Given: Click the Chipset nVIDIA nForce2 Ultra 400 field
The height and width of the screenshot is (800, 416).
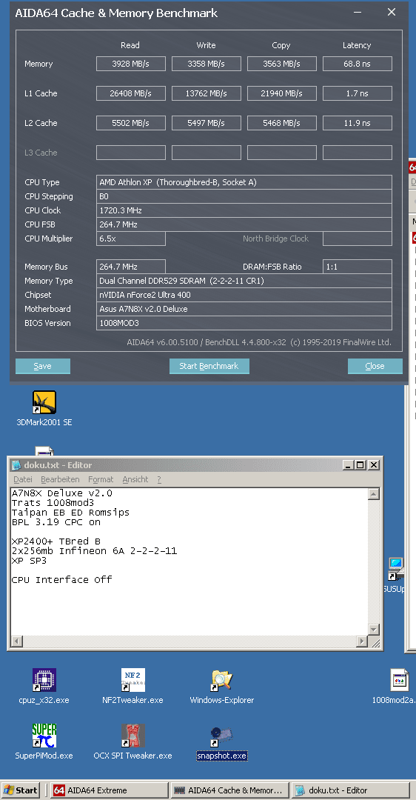Looking at the screenshot, I should 244,295.
